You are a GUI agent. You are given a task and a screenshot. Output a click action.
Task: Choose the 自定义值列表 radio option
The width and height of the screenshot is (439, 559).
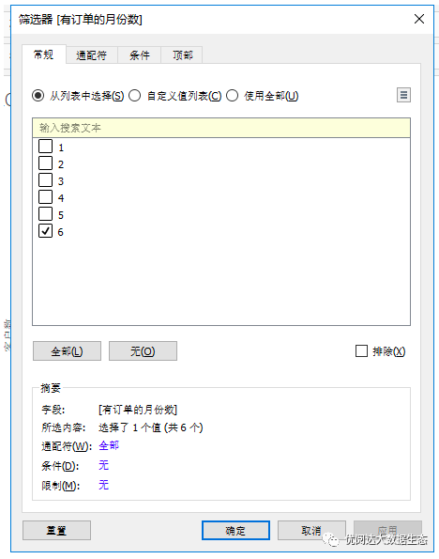click(x=134, y=96)
